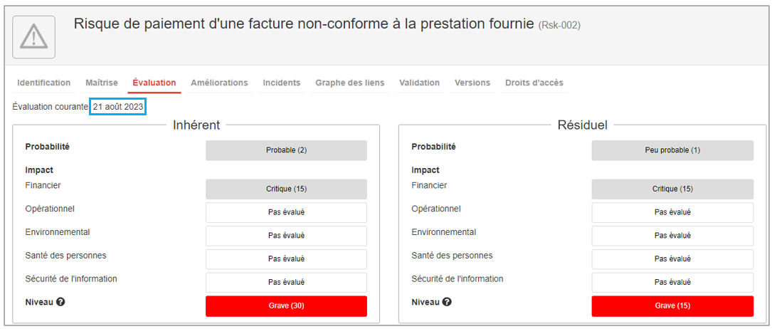The image size is (772, 329).
Task: Show the Graphe des liens tab
Action: coord(350,83)
